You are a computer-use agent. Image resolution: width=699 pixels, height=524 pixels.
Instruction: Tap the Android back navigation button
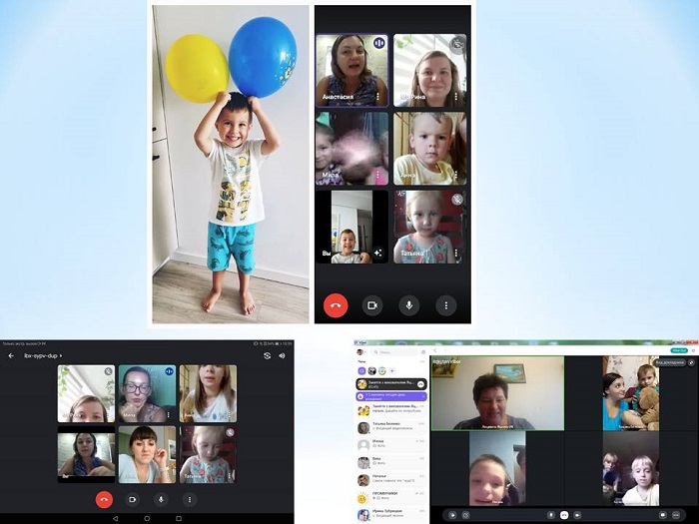(115, 518)
